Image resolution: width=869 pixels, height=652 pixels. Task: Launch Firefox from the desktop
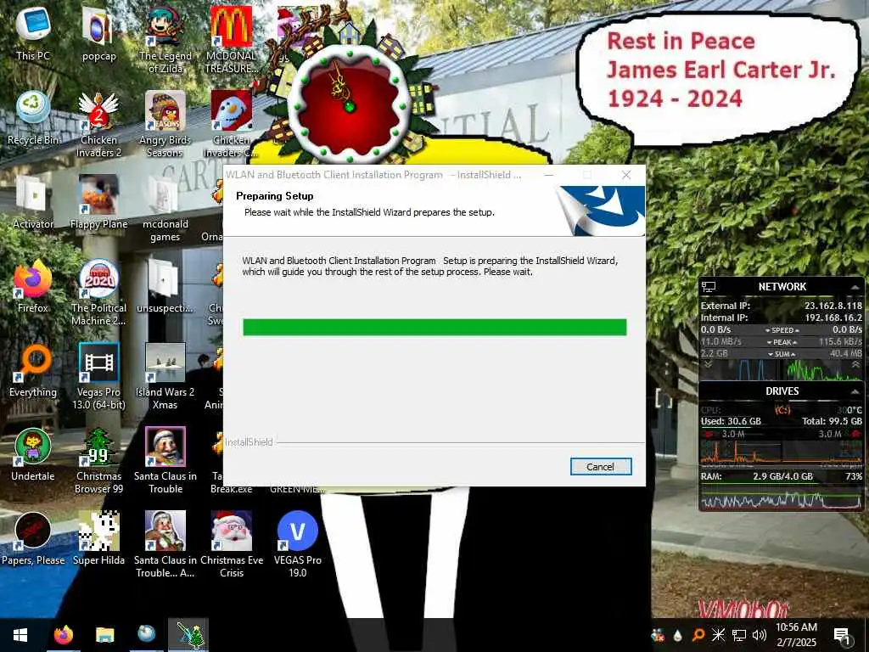(x=33, y=286)
